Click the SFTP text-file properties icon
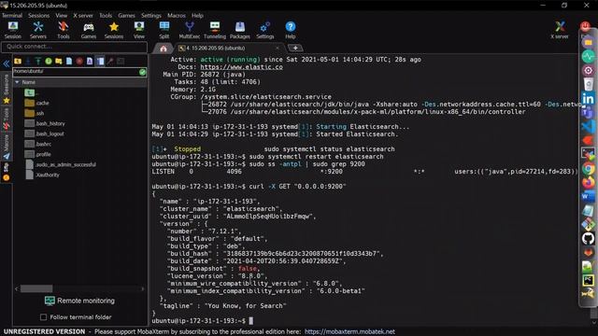 click(90, 61)
